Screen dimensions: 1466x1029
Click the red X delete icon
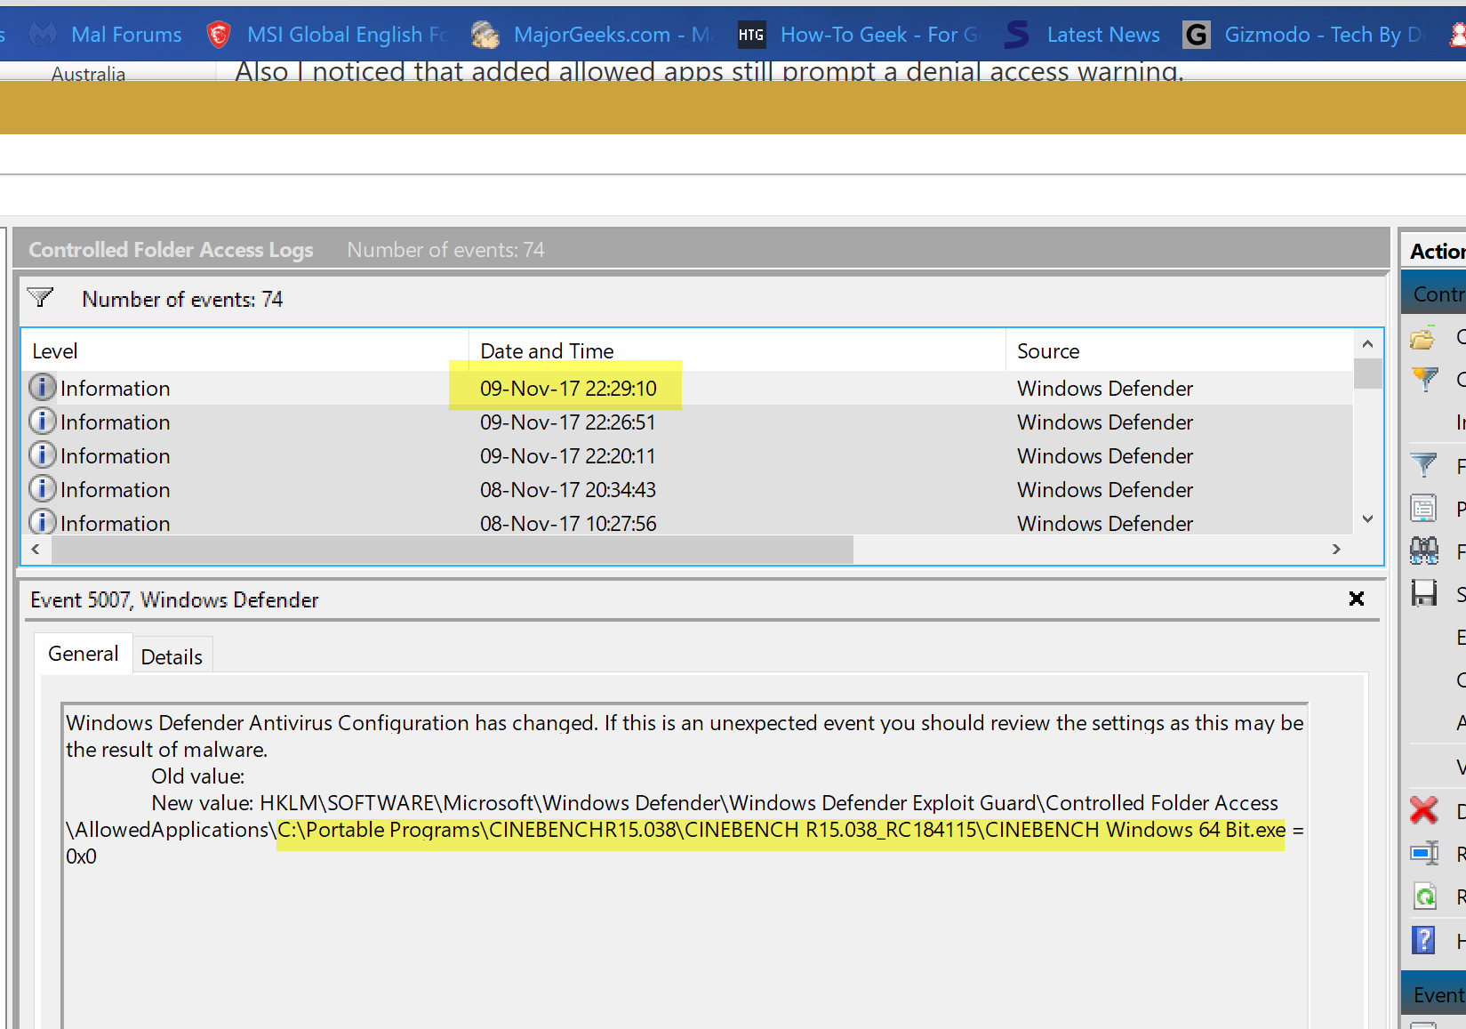click(1424, 810)
